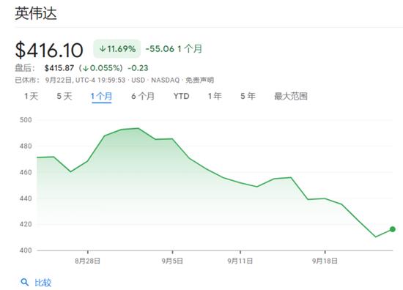Viewport: 403px width, 290px height.
Task: Click the 9月11日 axis marker
Action: [240, 261]
